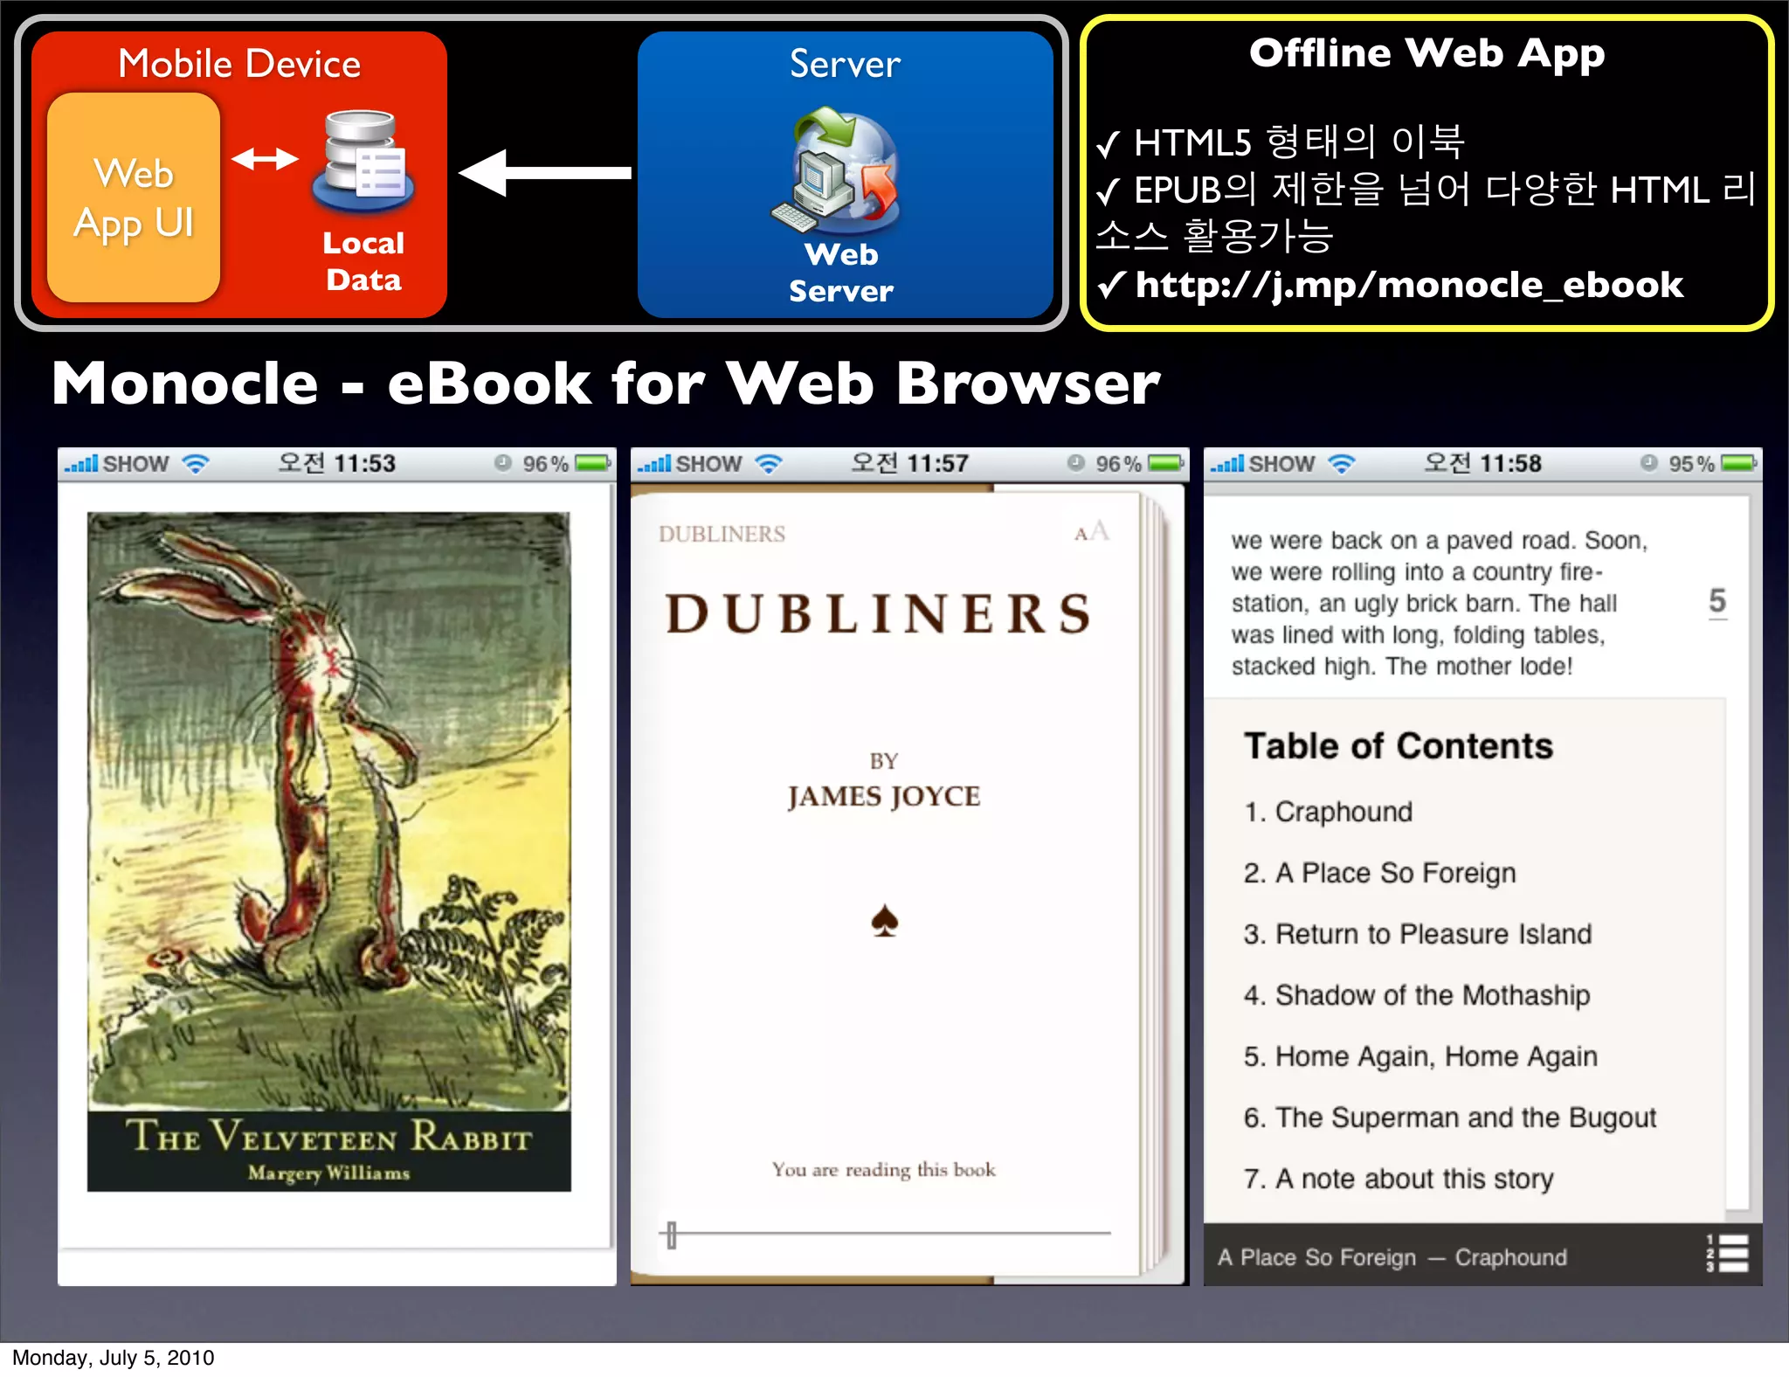This screenshot has height=1377, width=1789.
Task: Open A note about this story entry
Action: pyautogui.click(x=1399, y=1179)
